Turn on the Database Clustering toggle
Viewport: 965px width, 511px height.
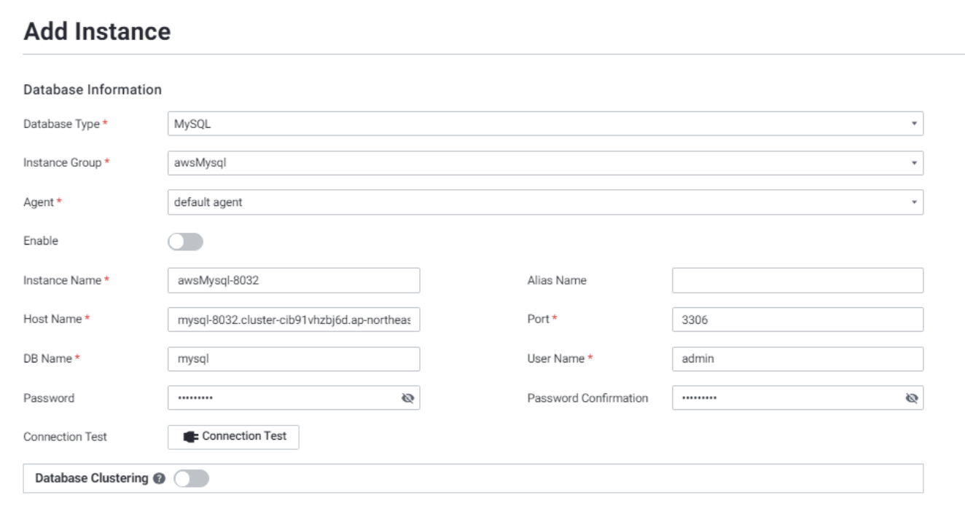(x=191, y=479)
